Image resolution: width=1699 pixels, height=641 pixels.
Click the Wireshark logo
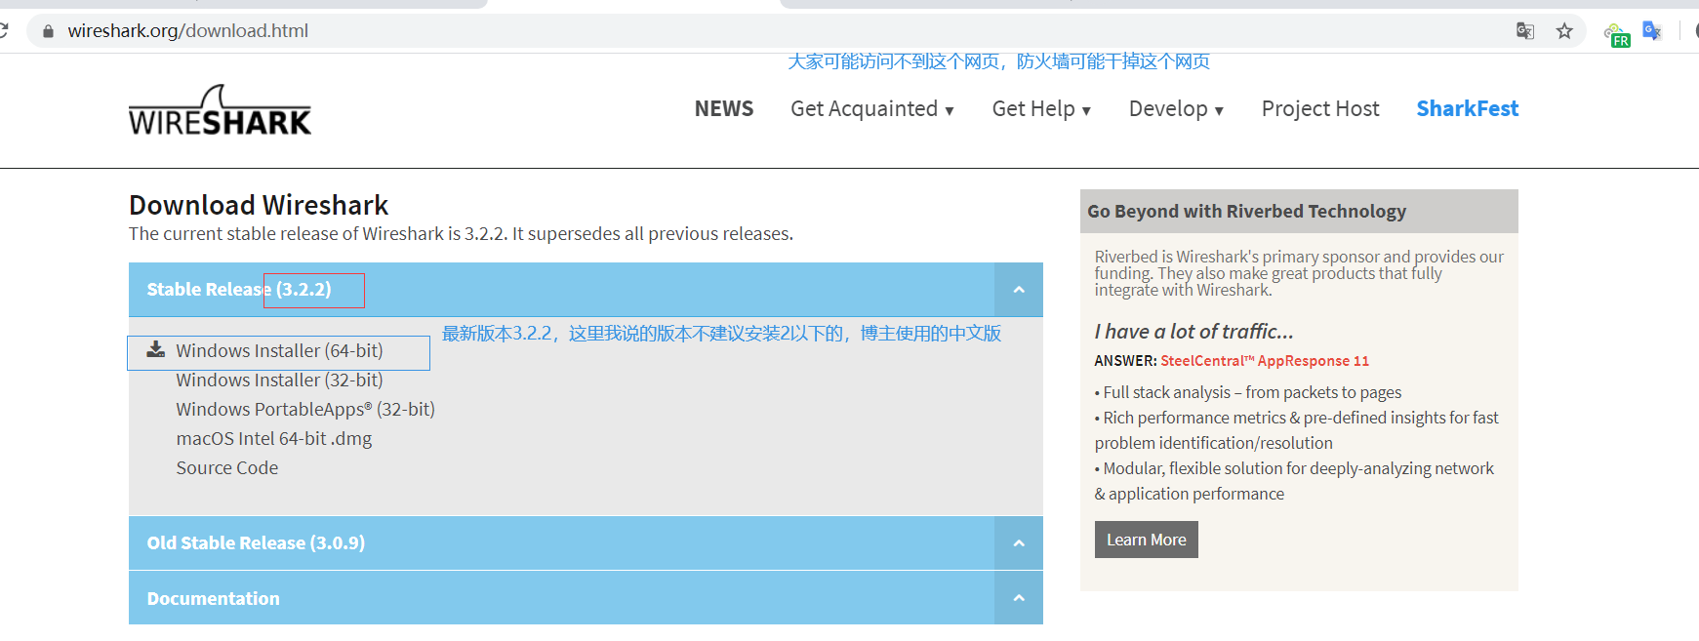pos(220,109)
